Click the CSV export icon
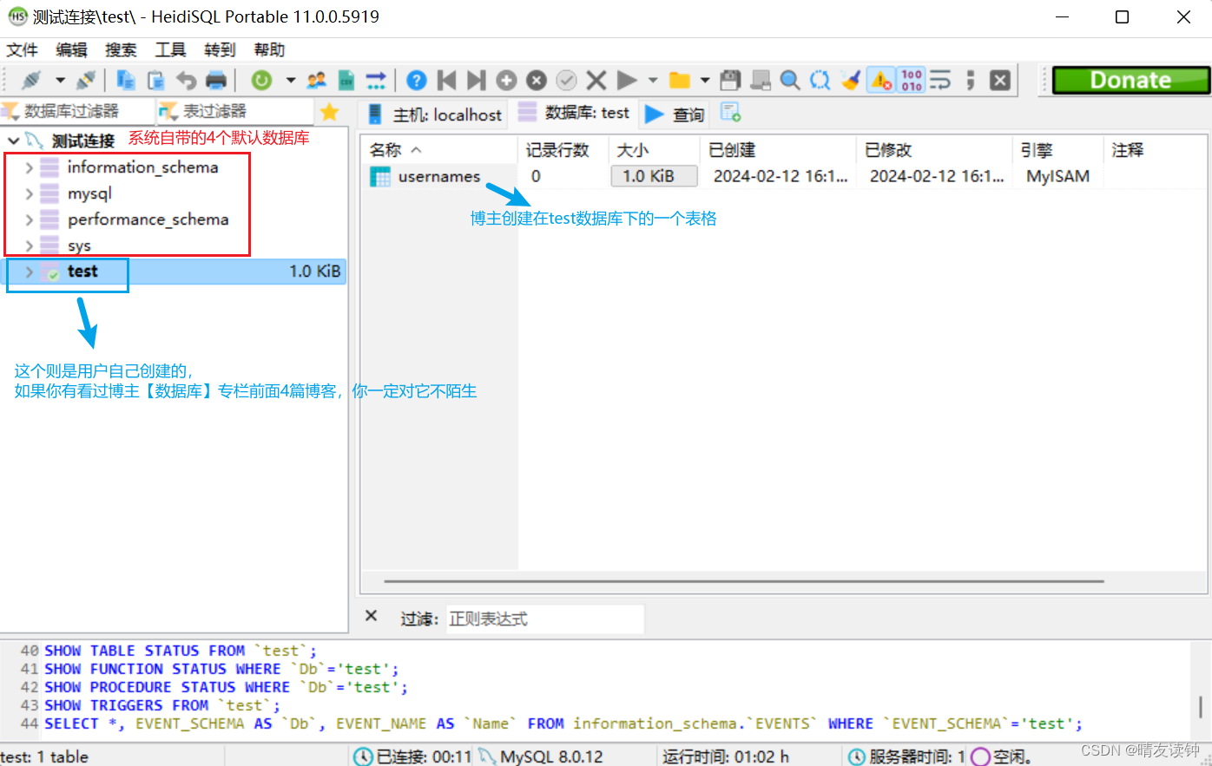 [346, 80]
